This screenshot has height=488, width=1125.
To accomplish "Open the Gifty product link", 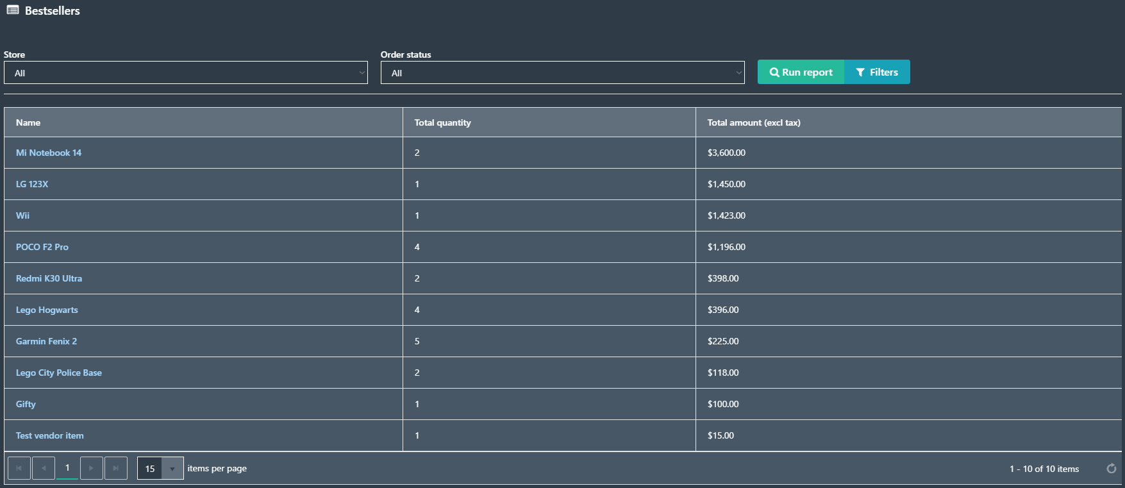I will 26,404.
